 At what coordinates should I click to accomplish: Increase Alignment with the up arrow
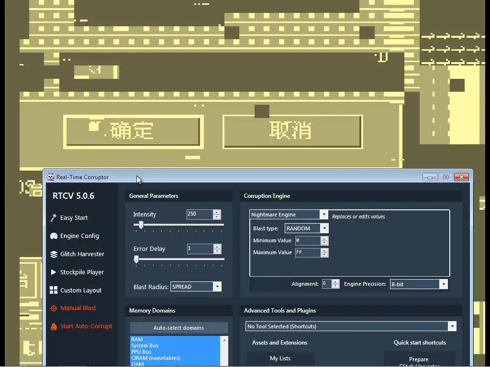tap(335, 282)
